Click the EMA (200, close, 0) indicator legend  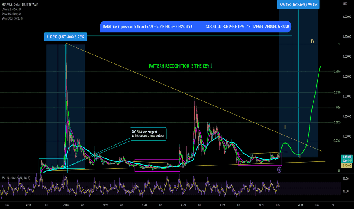(x=12, y=19)
